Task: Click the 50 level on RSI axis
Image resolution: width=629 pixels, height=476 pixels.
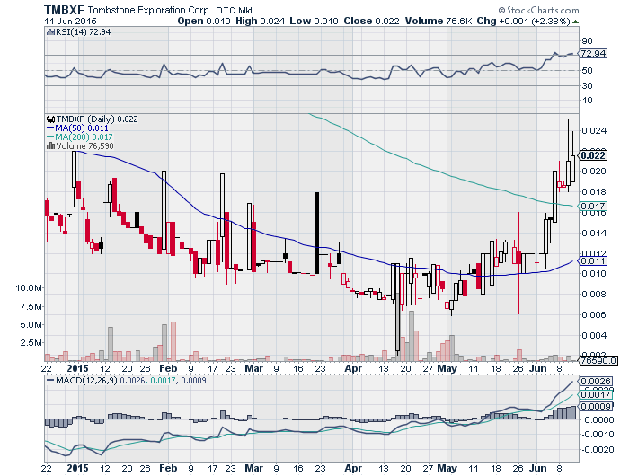Action: click(x=587, y=71)
